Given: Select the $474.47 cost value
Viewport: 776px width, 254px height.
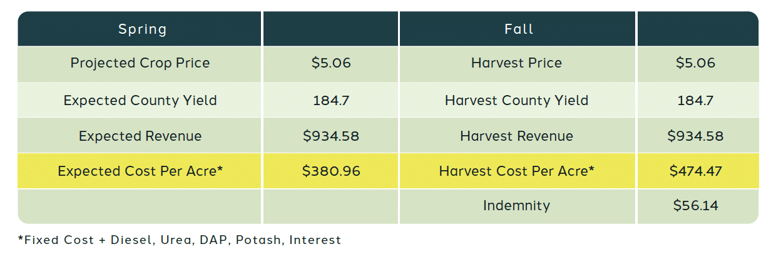Looking at the screenshot, I should [698, 171].
